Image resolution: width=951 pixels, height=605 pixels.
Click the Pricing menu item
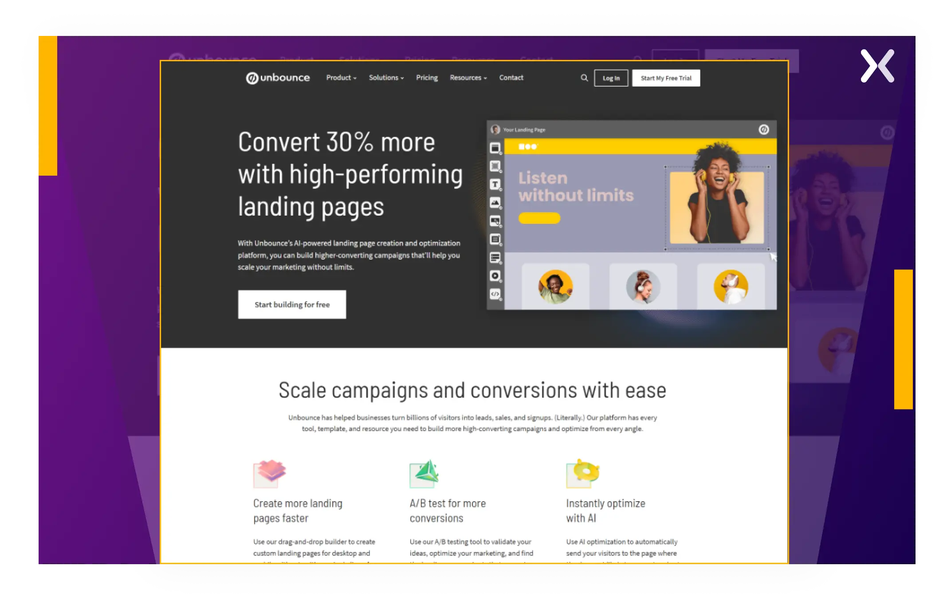426,78
